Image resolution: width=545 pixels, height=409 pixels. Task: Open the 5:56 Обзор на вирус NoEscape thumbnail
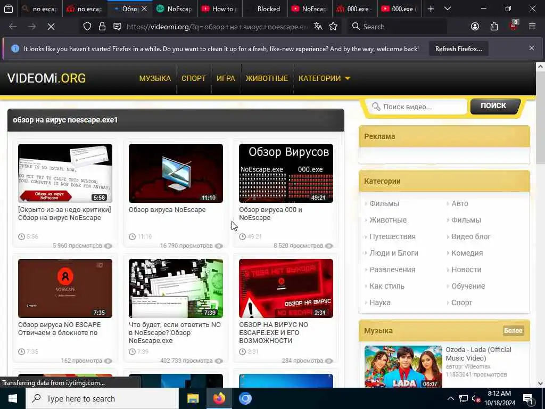[65, 173]
